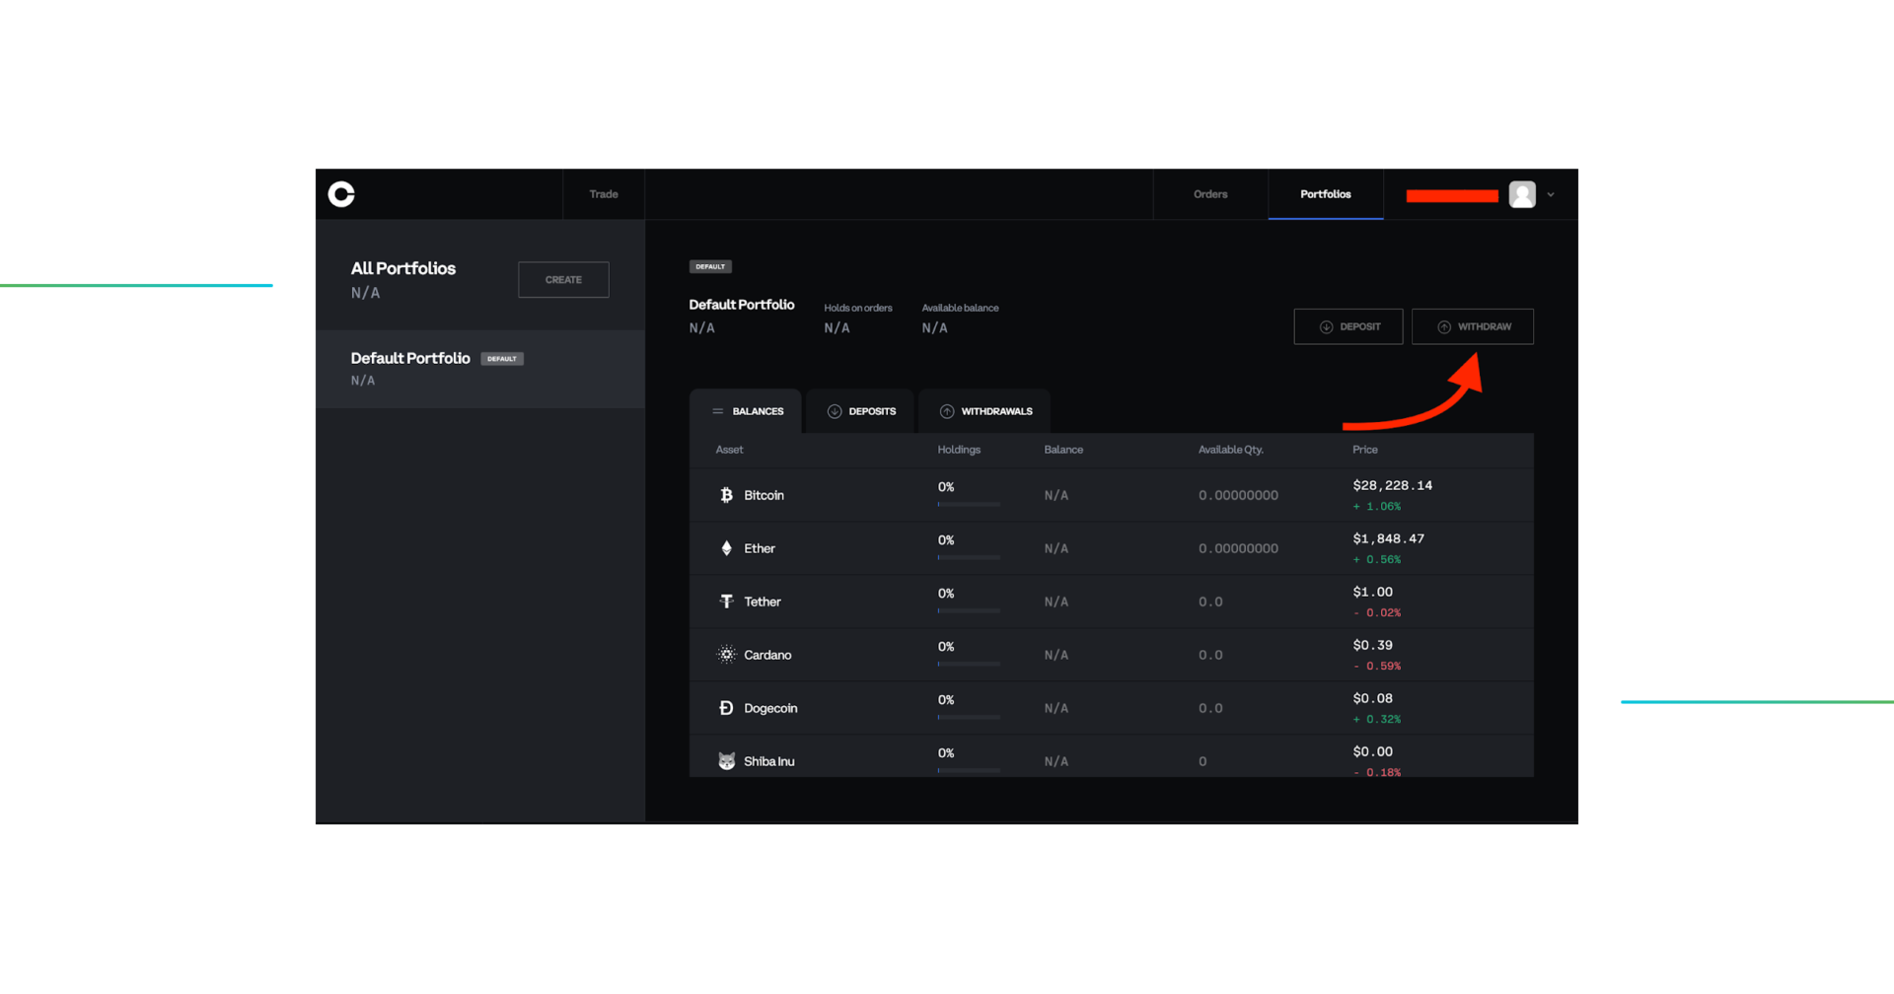Screen dimensions: 1894x994
Task: Switch to the Deposits tab
Action: 859,411
